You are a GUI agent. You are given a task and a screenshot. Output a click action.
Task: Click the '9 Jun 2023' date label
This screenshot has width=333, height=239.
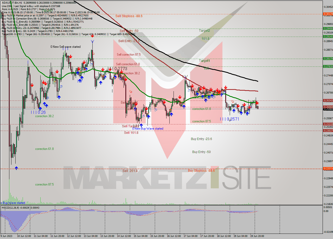click(x=7, y=236)
